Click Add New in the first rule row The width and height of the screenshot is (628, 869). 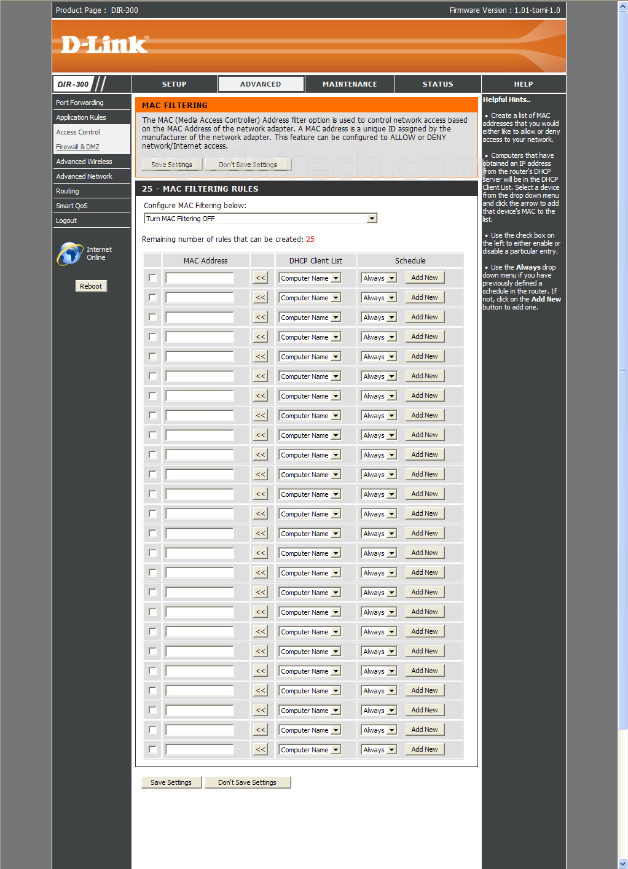pyautogui.click(x=425, y=278)
